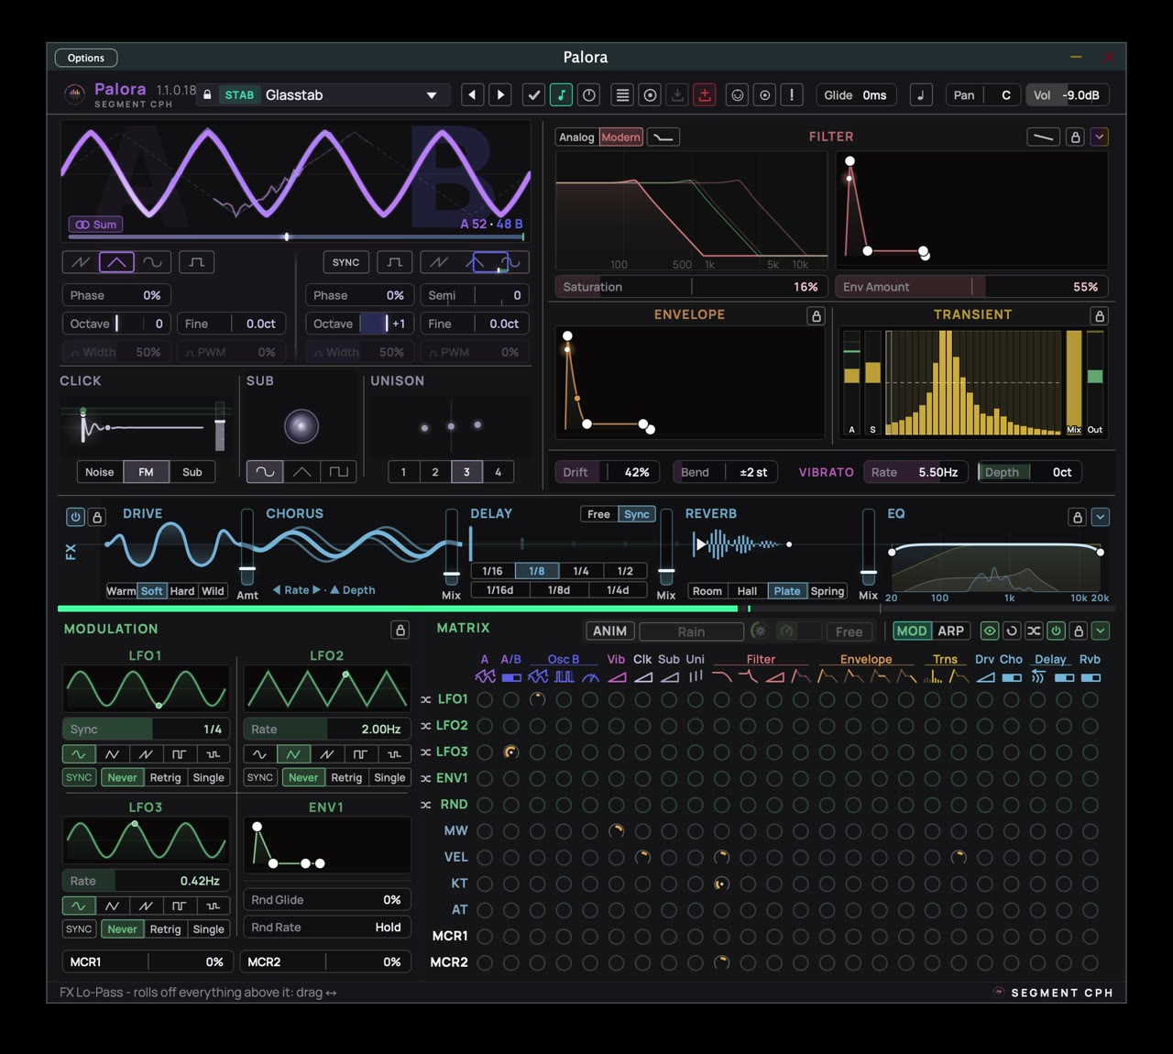
Task: Toggle the matrix power button
Action: [x=1056, y=631]
